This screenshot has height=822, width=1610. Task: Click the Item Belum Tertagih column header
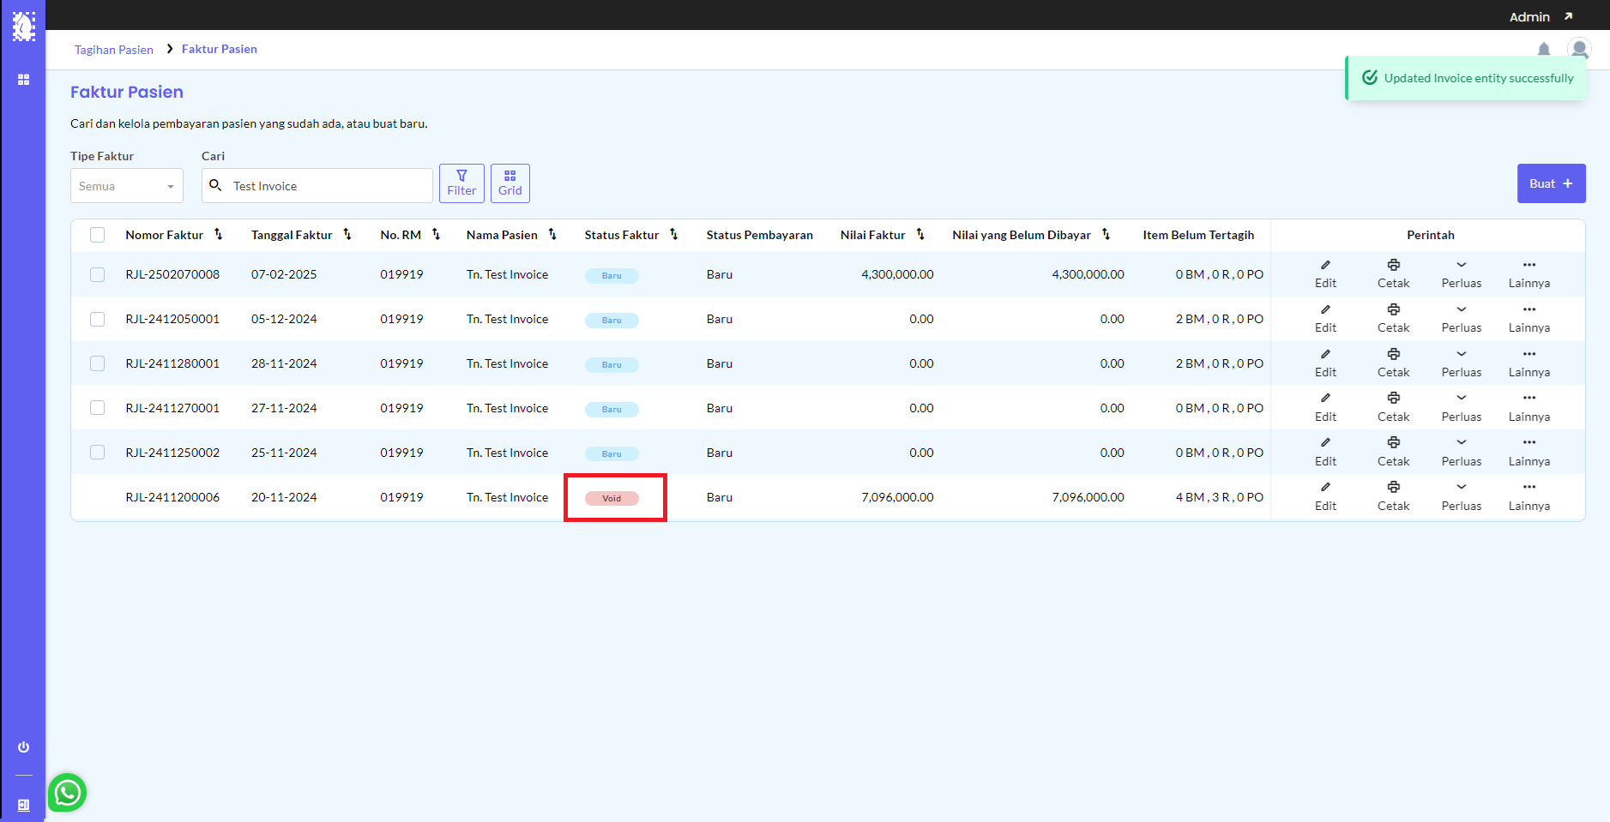click(x=1198, y=235)
